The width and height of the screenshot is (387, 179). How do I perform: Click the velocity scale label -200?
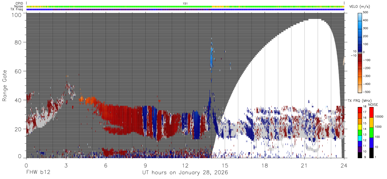tap(367, 68)
